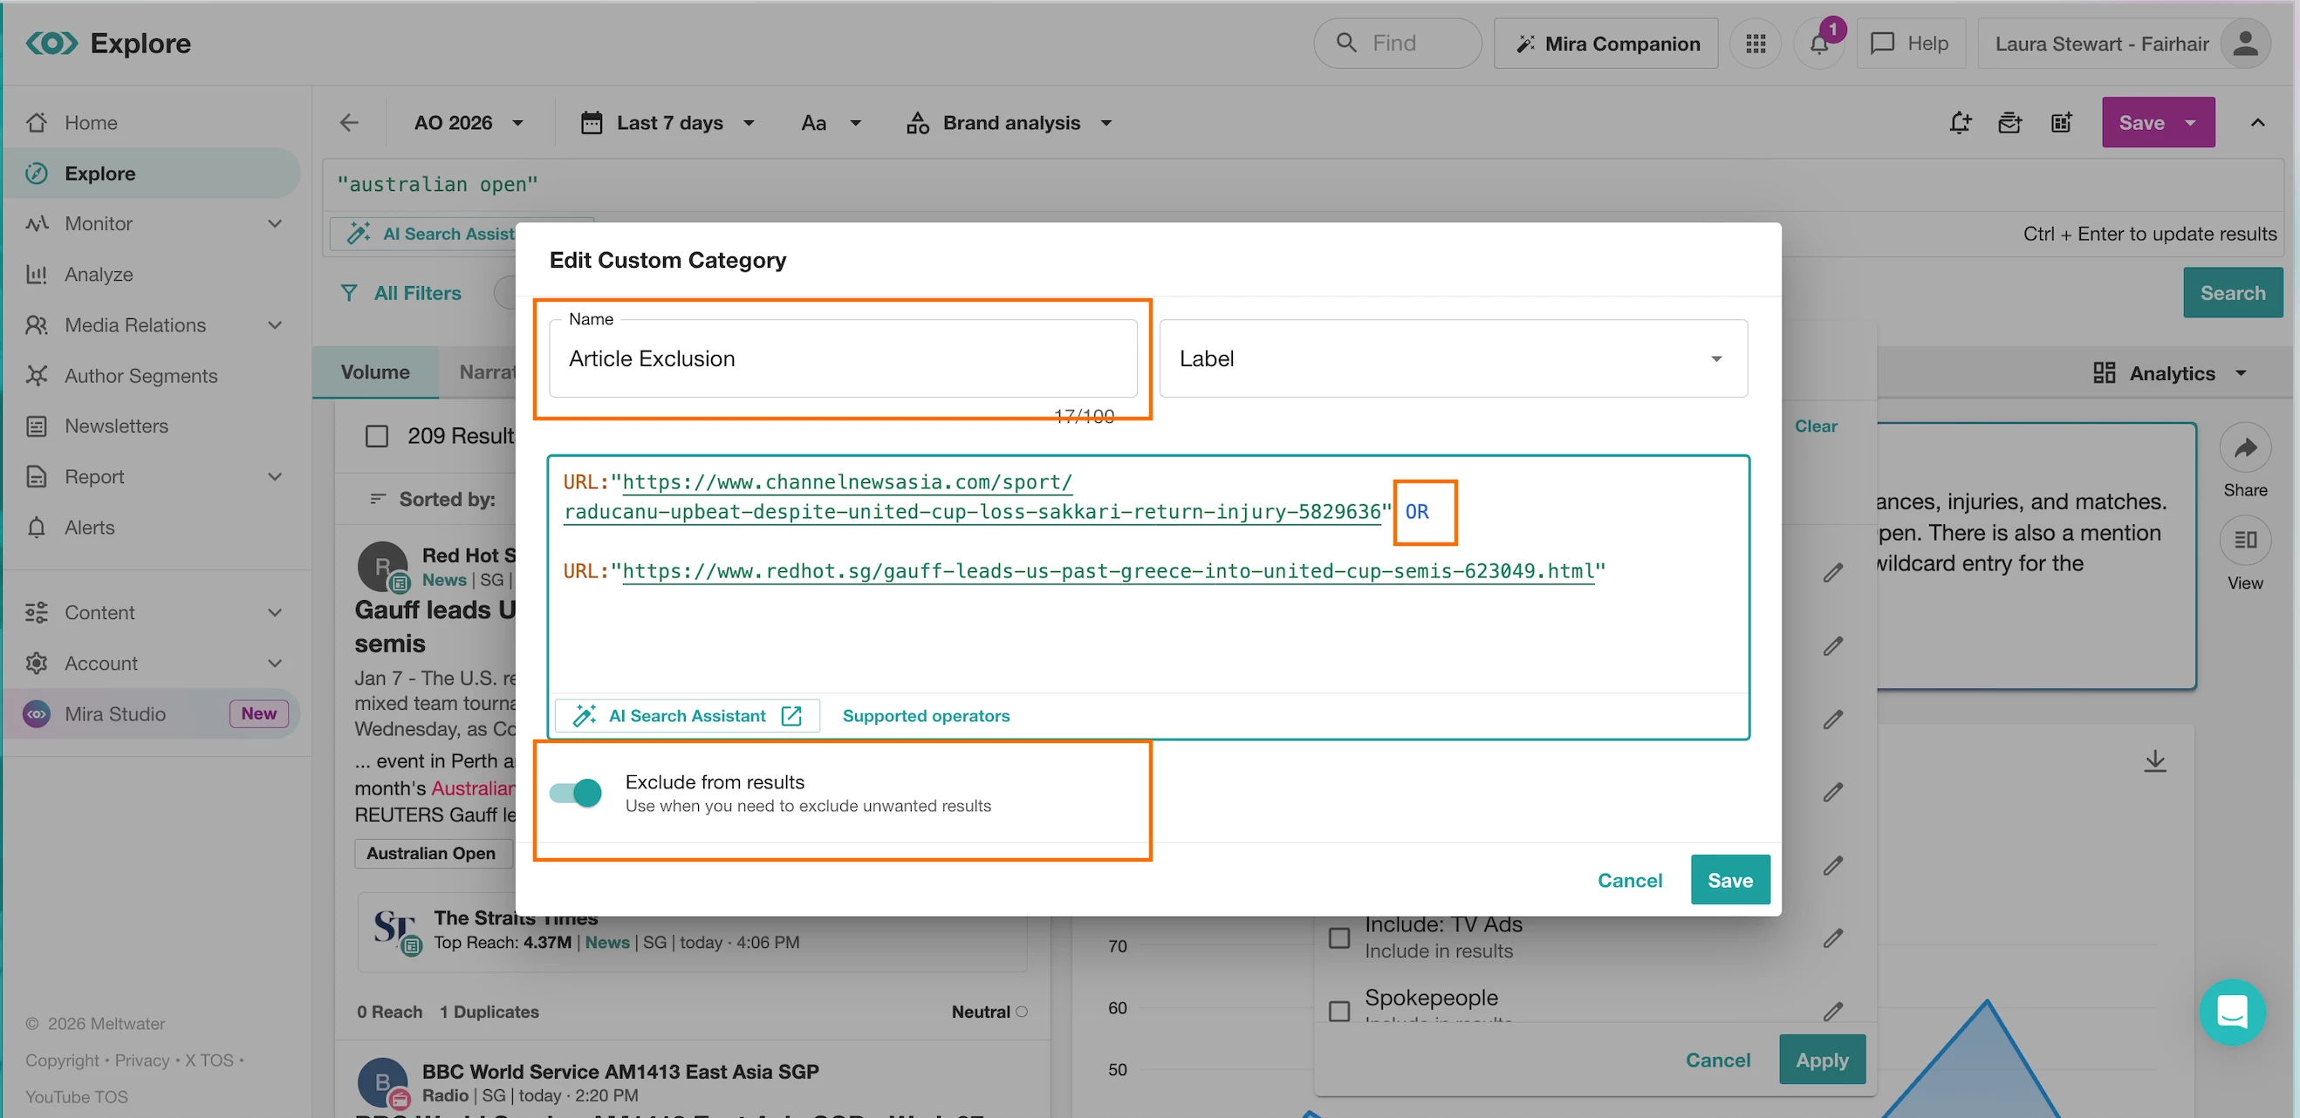Image resolution: width=2300 pixels, height=1118 pixels.
Task: Click the user profile avatar icon
Action: [x=2245, y=44]
